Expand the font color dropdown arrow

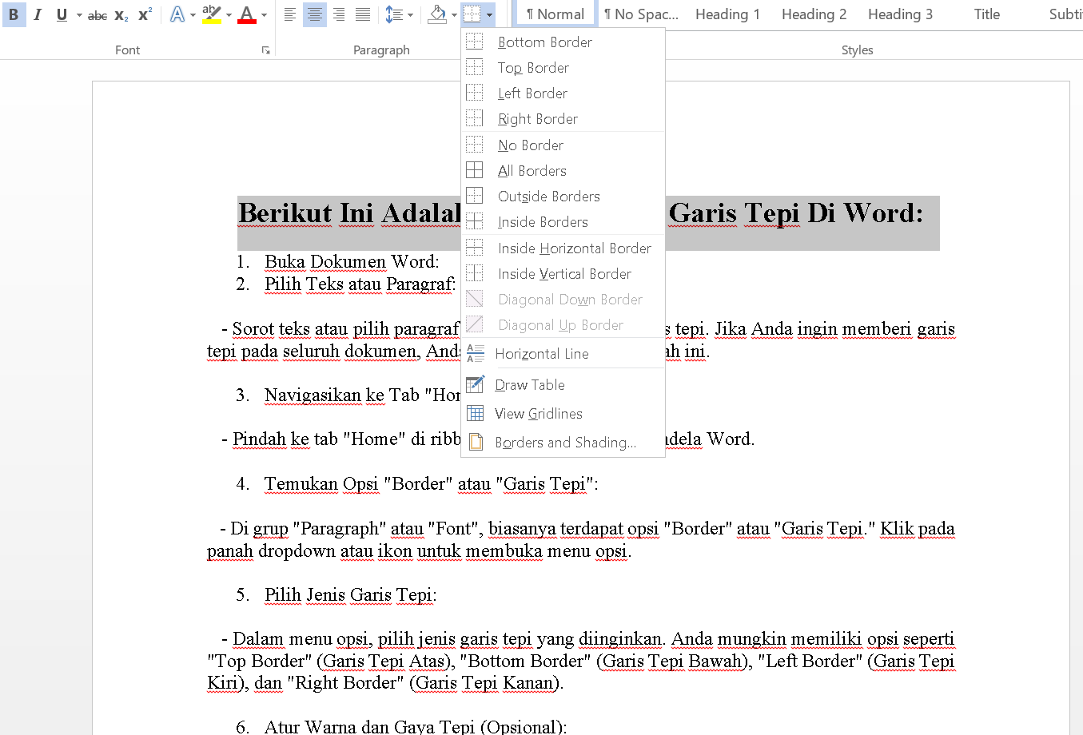coord(264,14)
